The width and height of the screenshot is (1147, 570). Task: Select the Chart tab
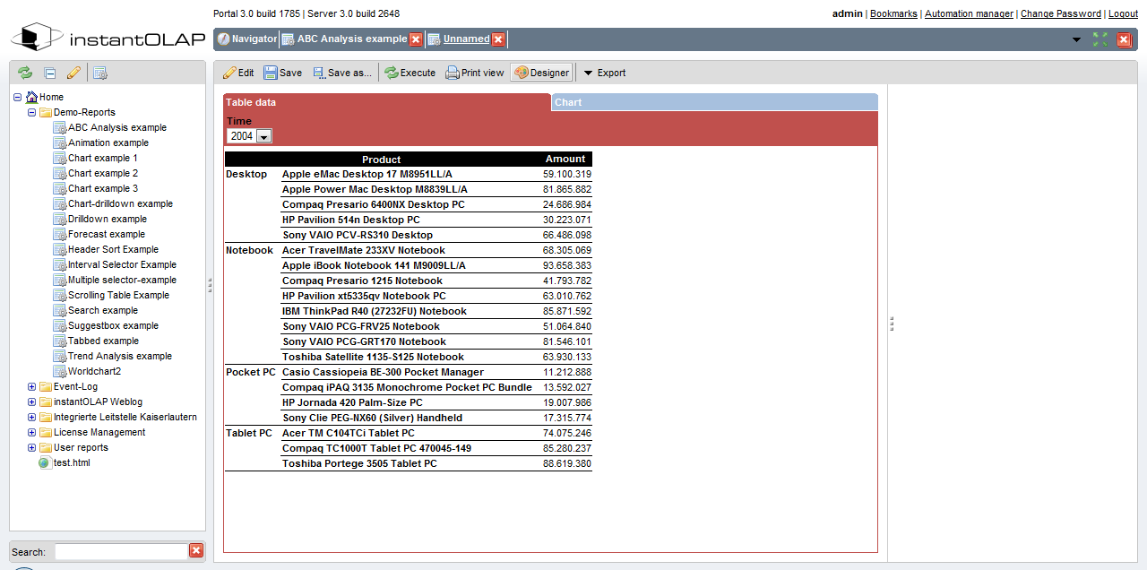(x=714, y=102)
